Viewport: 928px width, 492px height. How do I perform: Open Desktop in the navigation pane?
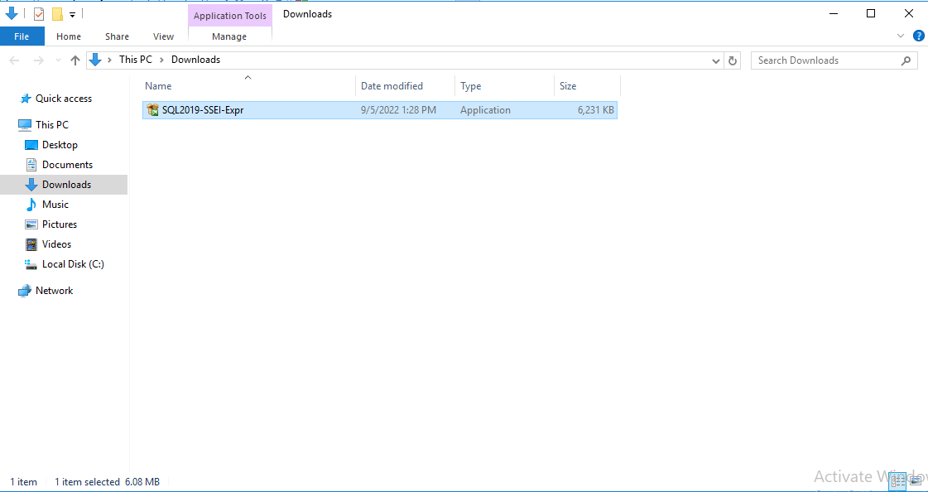point(60,145)
